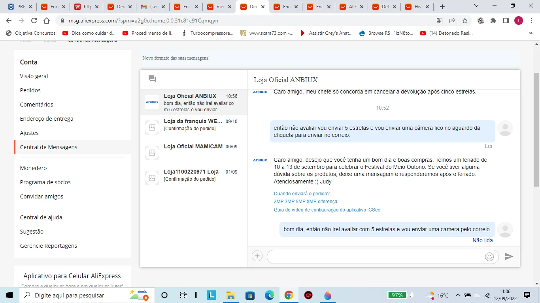This screenshot has height=303, width=540.
Task: Select the Loja Oficial ANBIUX conversation
Action: click(x=194, y=102)
